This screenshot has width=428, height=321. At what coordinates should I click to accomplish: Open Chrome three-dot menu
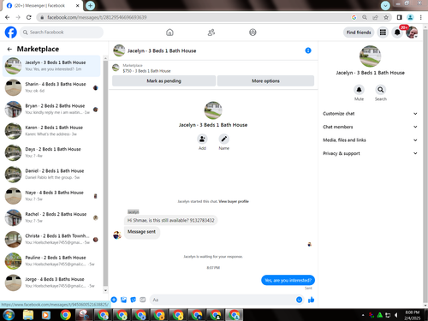tap(421, 17)
